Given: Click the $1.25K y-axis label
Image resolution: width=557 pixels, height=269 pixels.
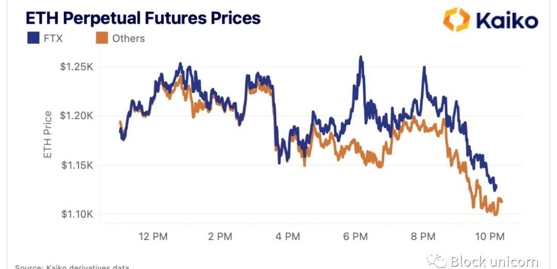Looking at the screenshot, I should (76, 67).
